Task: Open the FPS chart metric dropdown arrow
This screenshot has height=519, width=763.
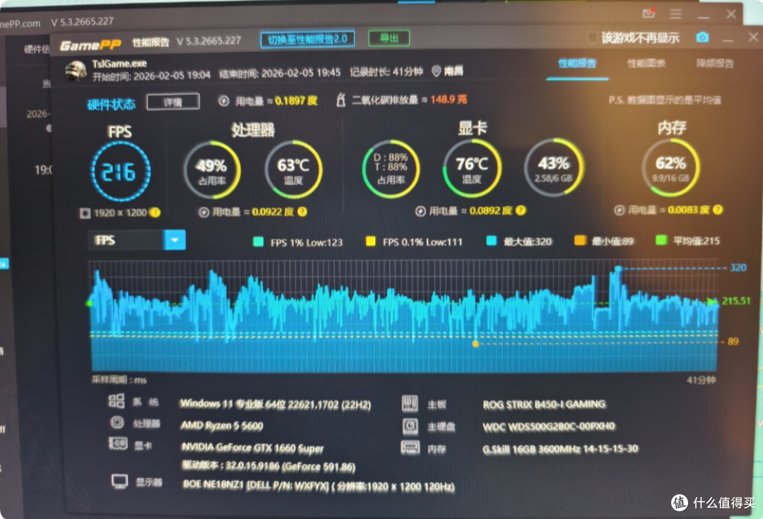Action: [175, 240]
